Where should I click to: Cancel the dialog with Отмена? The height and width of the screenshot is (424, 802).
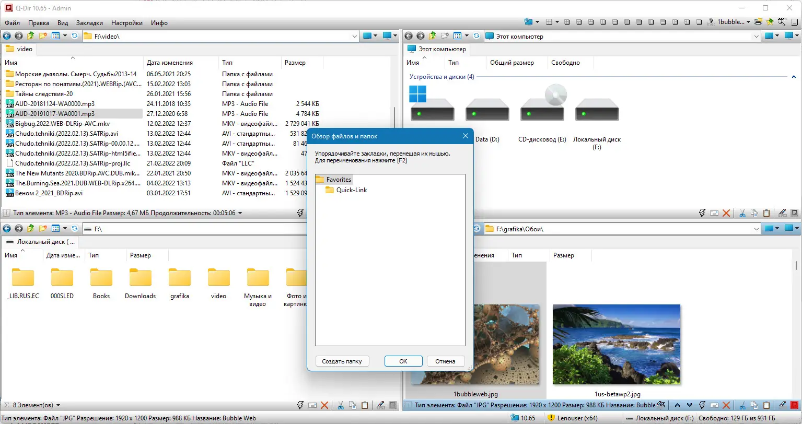[x=445, y=361]
